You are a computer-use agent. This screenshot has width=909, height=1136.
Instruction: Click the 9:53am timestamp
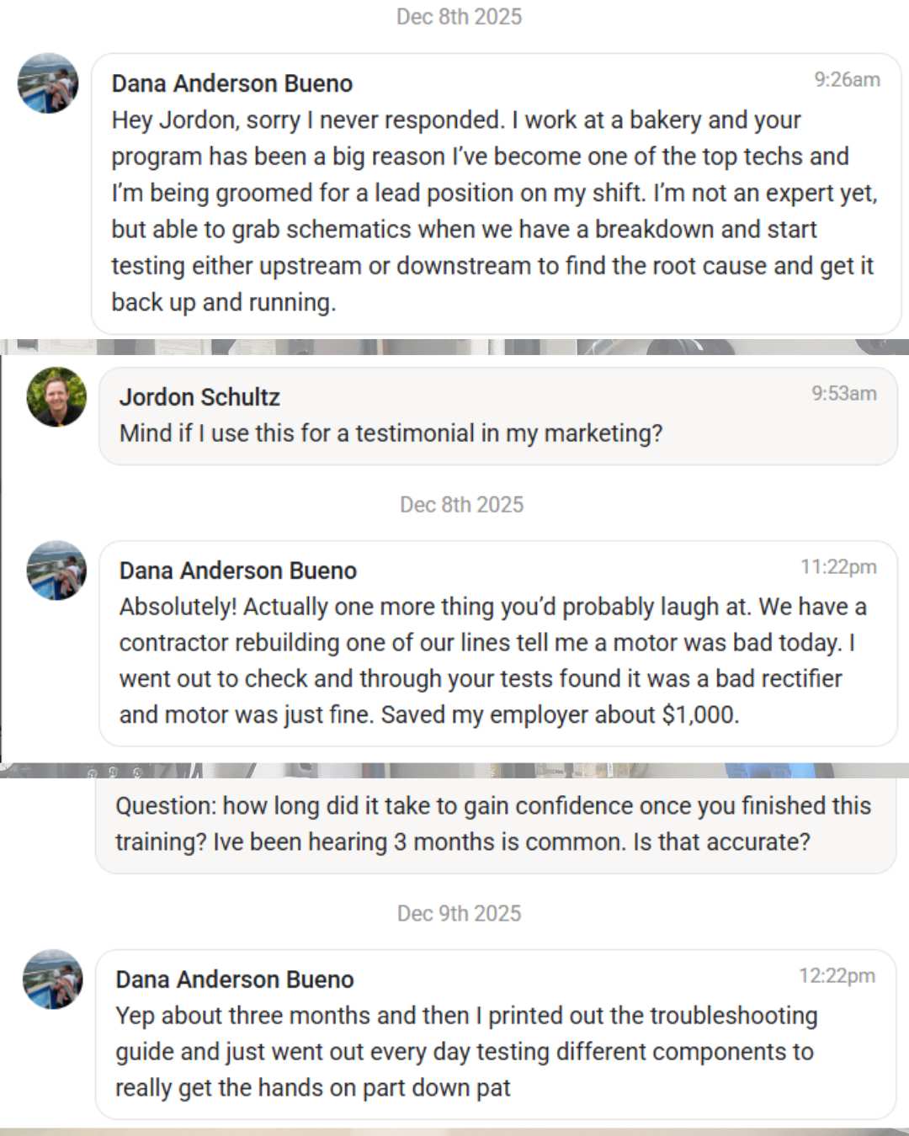point(843,394)
